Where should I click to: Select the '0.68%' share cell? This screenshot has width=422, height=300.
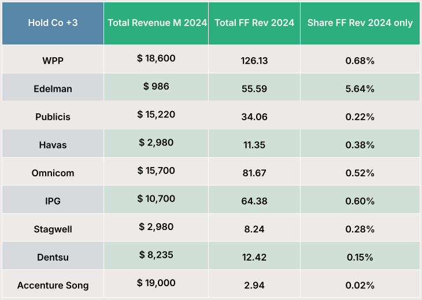click(360, 59)
